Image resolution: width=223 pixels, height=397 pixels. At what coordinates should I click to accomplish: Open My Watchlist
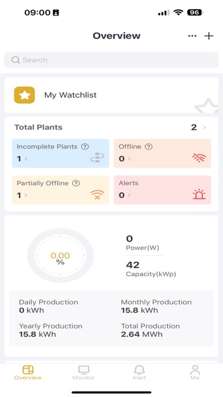(111, 95)
